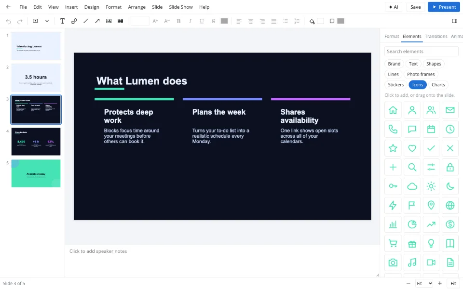This screenshot has height=289, width=463.
Task: Add the camera icon element
Action: pos(393,263)
